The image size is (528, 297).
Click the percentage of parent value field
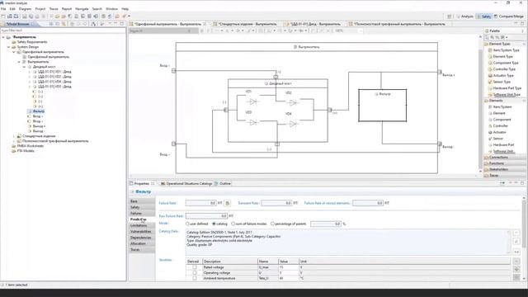[x=326, y=224]
